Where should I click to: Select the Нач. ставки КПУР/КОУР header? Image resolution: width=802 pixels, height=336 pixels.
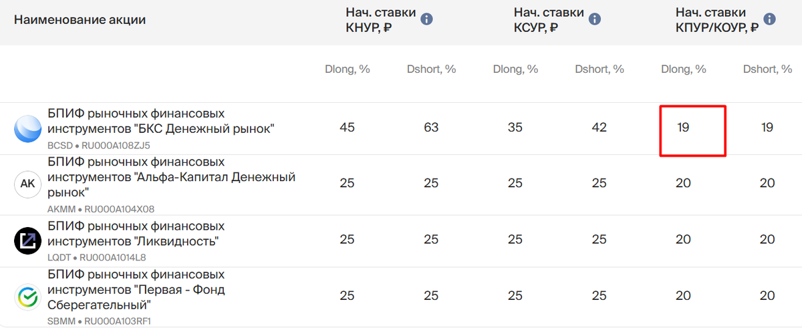[x=717, y=20]
